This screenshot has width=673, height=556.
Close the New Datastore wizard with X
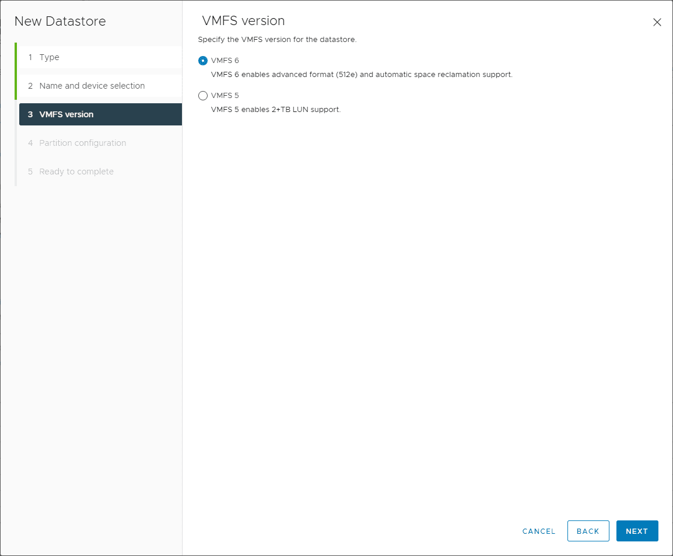657,22
